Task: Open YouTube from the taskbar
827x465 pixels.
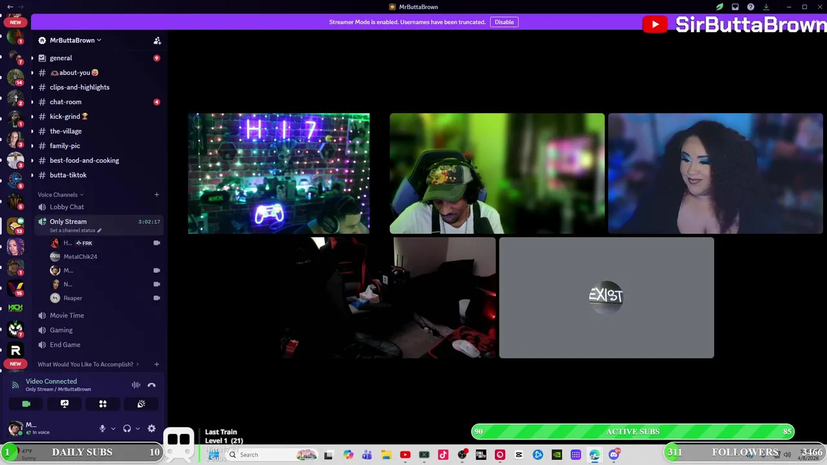Action: [x=405, y=455]
